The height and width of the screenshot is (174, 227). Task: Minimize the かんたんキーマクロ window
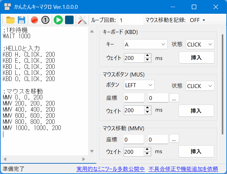point(173,7)
